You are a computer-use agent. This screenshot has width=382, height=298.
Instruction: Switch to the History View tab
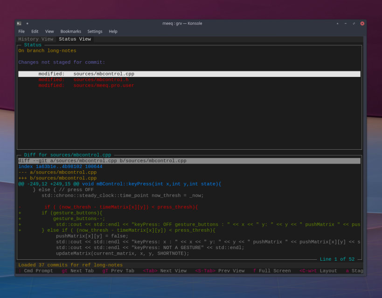36,39
